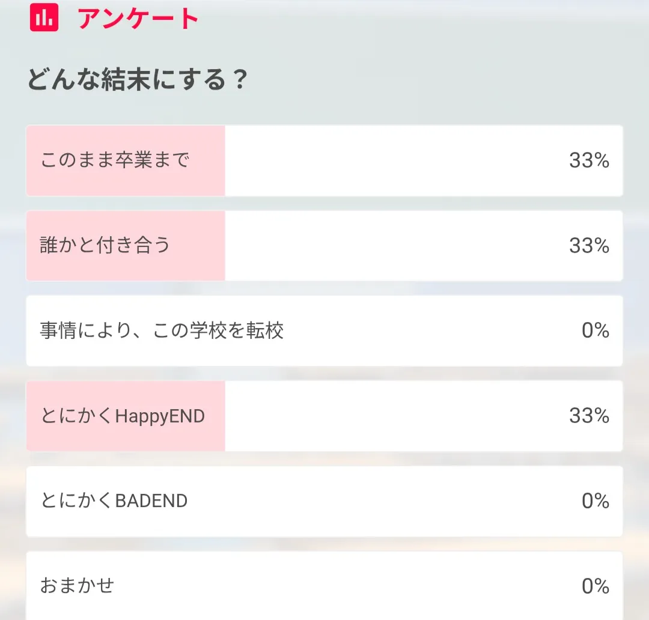Pick the とにかくHappyEND option label
649x620 pixels.
[123, 416]
